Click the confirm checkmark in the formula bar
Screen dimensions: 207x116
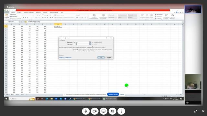tap(24, 22)
